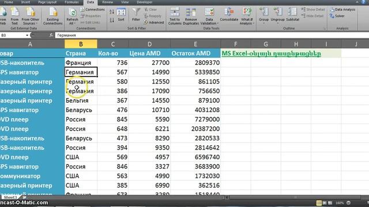Click the formula bar with Германия
Image resolution: width=369 pixels, height=207 pixels.
pyautogui.click(x=212, y=35)
